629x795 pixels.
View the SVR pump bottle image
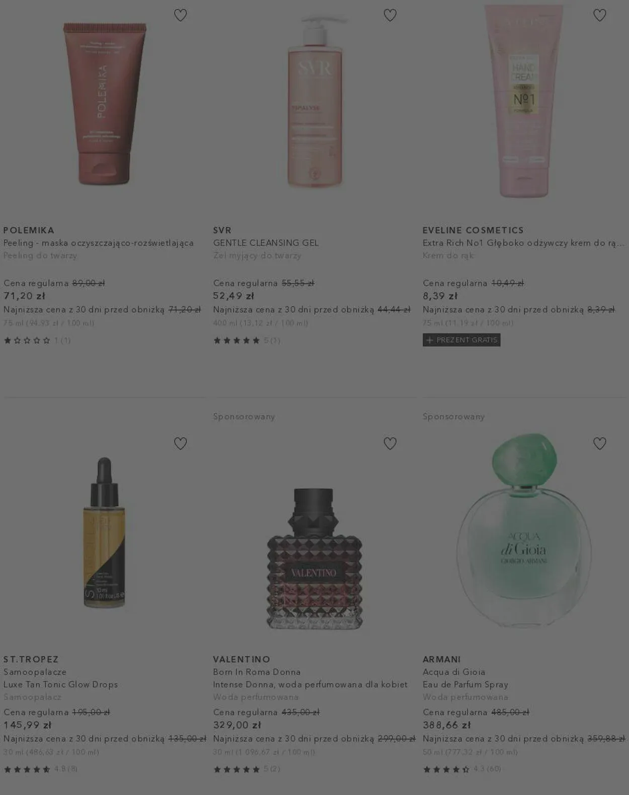315,101
